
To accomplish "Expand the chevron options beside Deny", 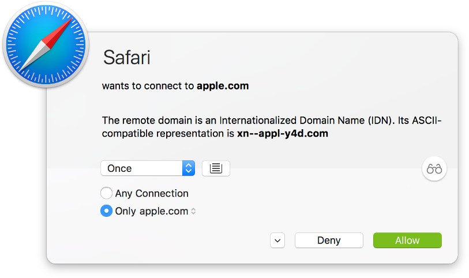I will [x=277, y=241].
